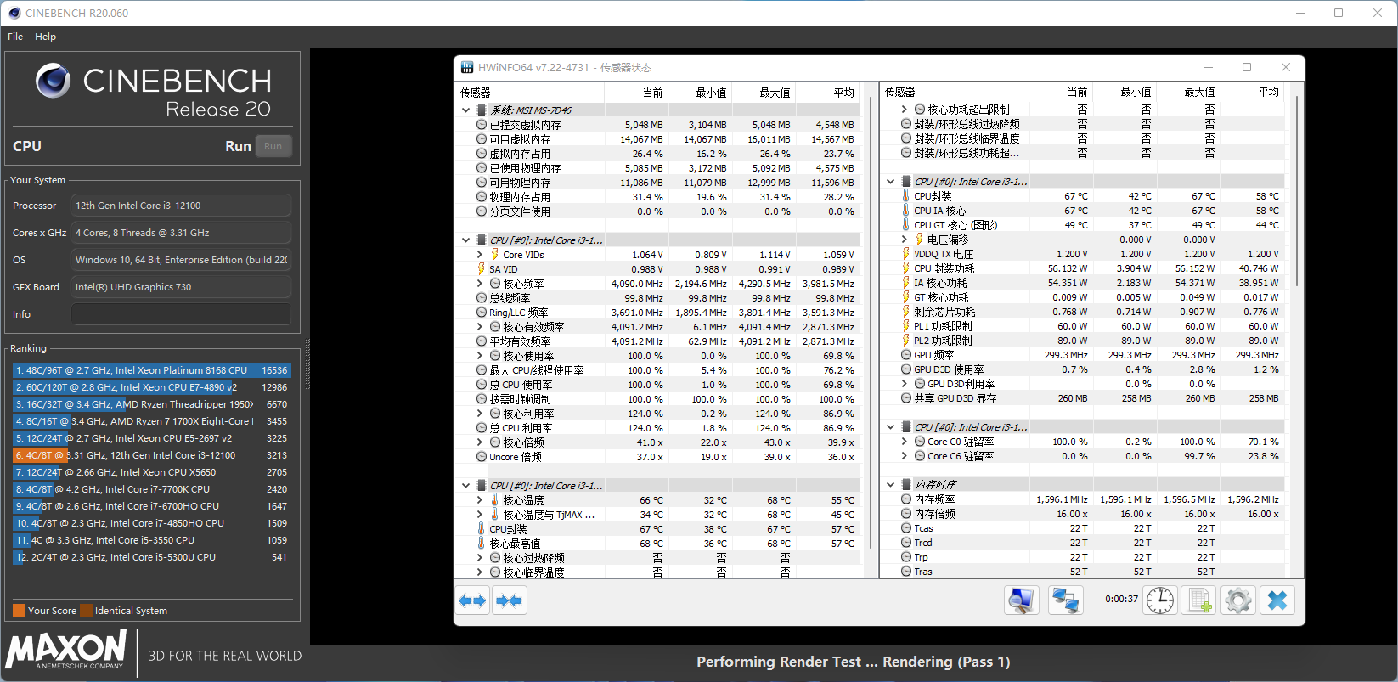Click the orange Your Score legend swatch
1398x682 pixels.
pyautogui.click(x=19, y=611)
